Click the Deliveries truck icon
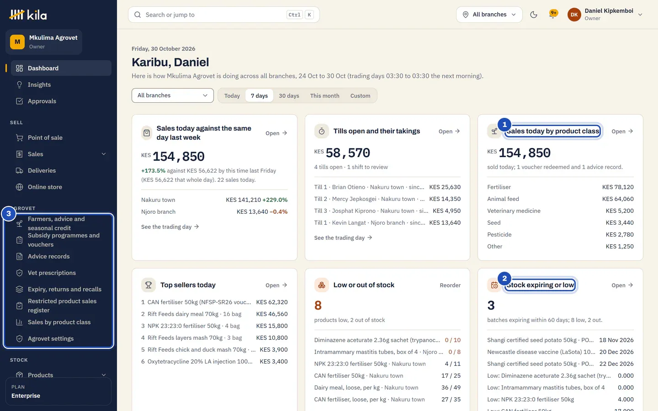This screenshot has width=658, height=411. click(x=19, y=170)
